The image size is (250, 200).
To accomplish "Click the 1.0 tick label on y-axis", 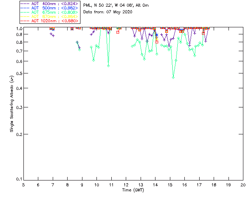I will tap(18, 29).
